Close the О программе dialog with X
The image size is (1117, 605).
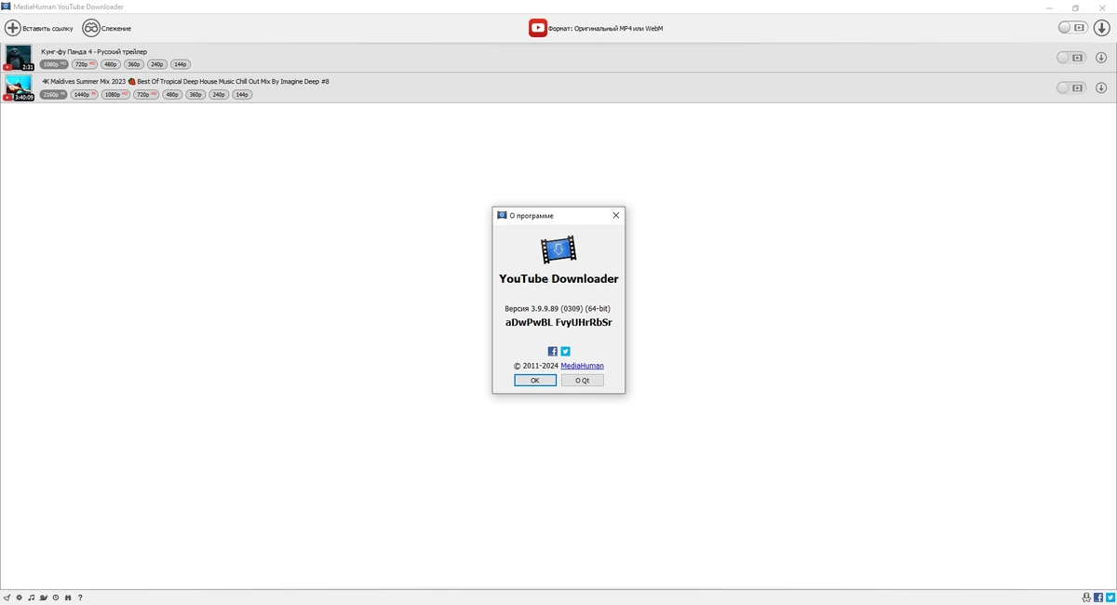pyautogui.click(x=615, y=215)
